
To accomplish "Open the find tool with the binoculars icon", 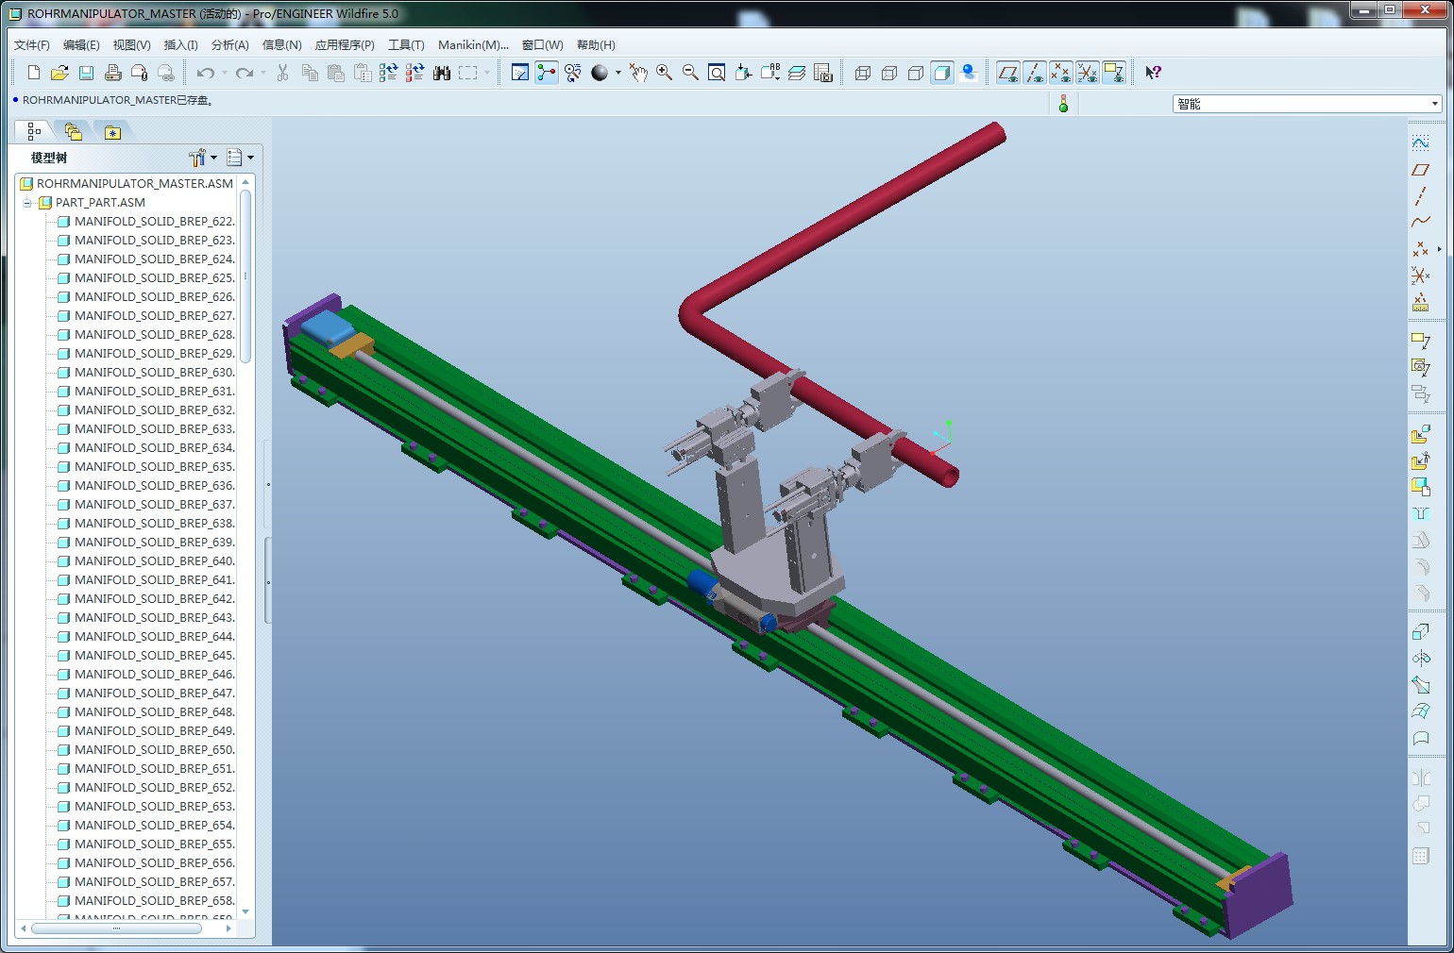I will pos(441,73).
